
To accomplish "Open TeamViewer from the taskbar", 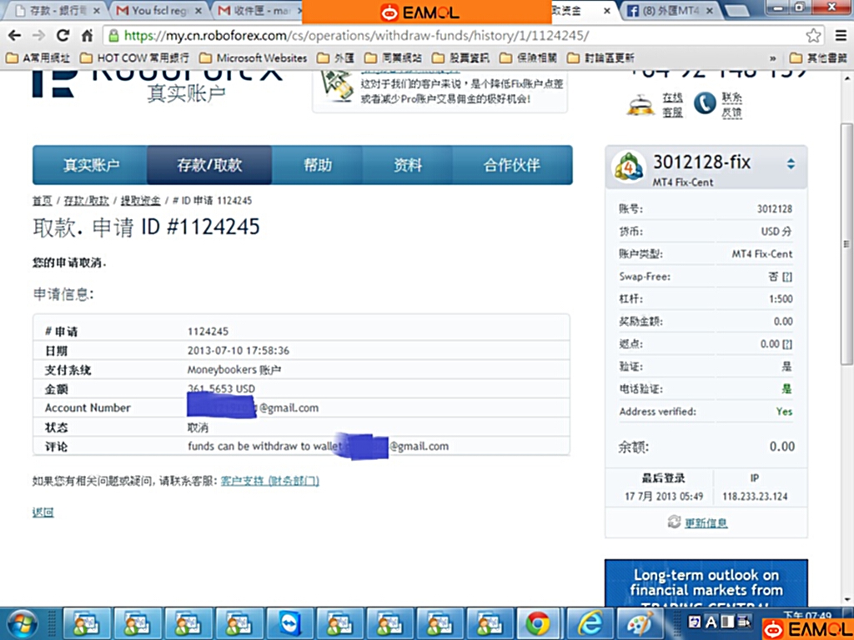I will (x=289, y=623).
